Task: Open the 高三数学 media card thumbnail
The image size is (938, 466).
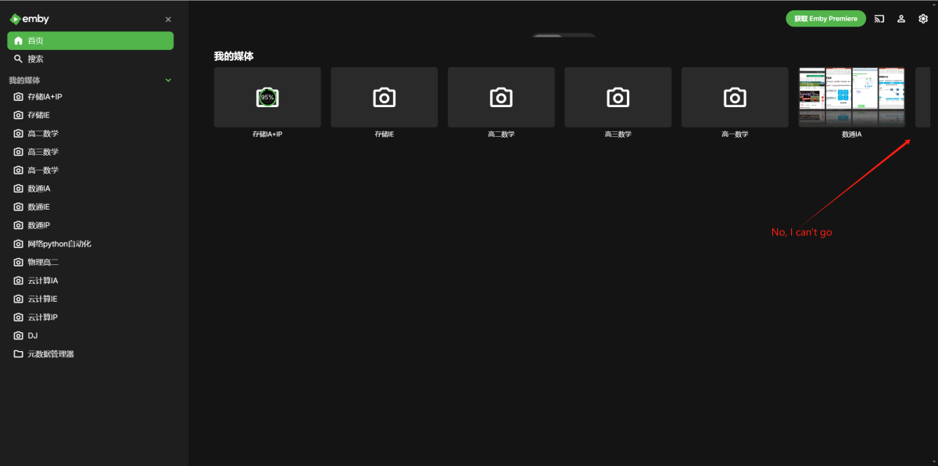Action: tap(618, 97)
